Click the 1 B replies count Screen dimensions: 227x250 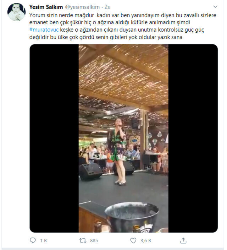coord(43,240)
